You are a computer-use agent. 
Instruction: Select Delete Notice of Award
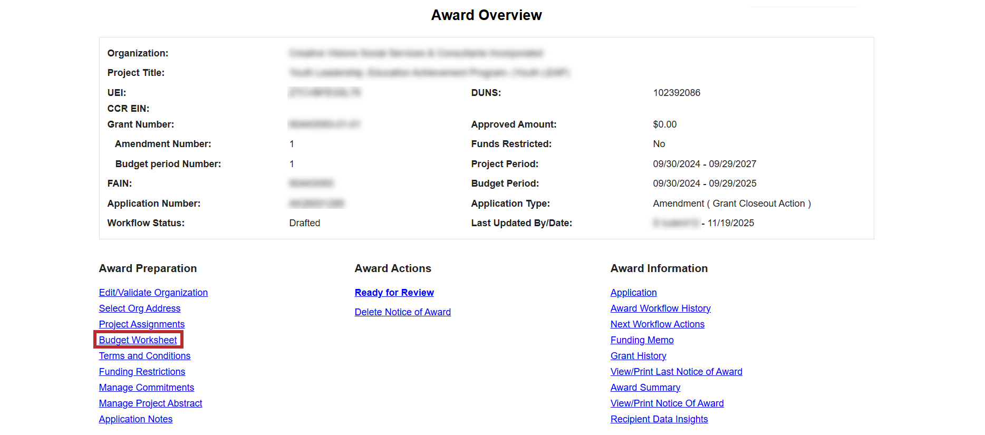point(402,312)
